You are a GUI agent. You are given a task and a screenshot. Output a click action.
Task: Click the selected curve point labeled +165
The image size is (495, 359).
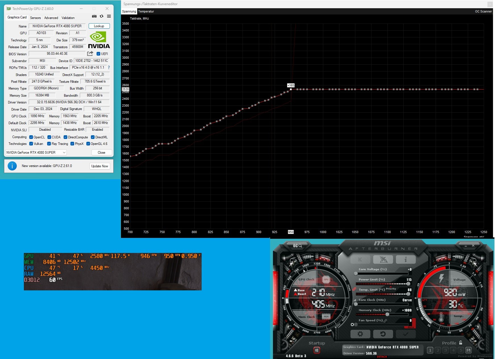click(x=291, y=89)
